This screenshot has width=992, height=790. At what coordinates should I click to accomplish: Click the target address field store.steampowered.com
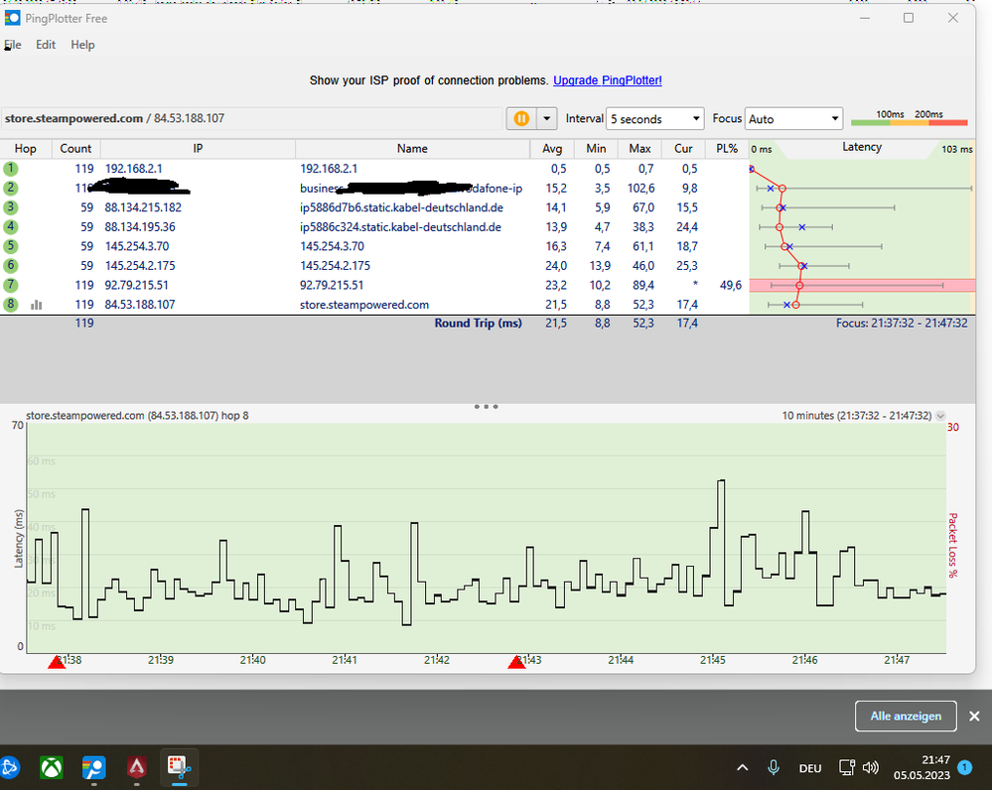click(x=252, y=118)
